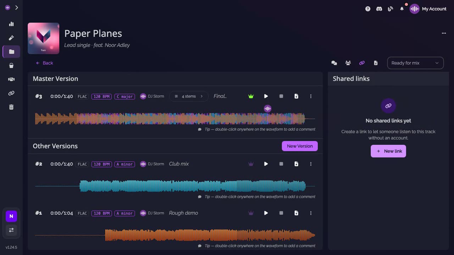The image size is (454, 255).
Task: Click the Final version label on #3
Action: pyautogui.click(x=220, y=96)
